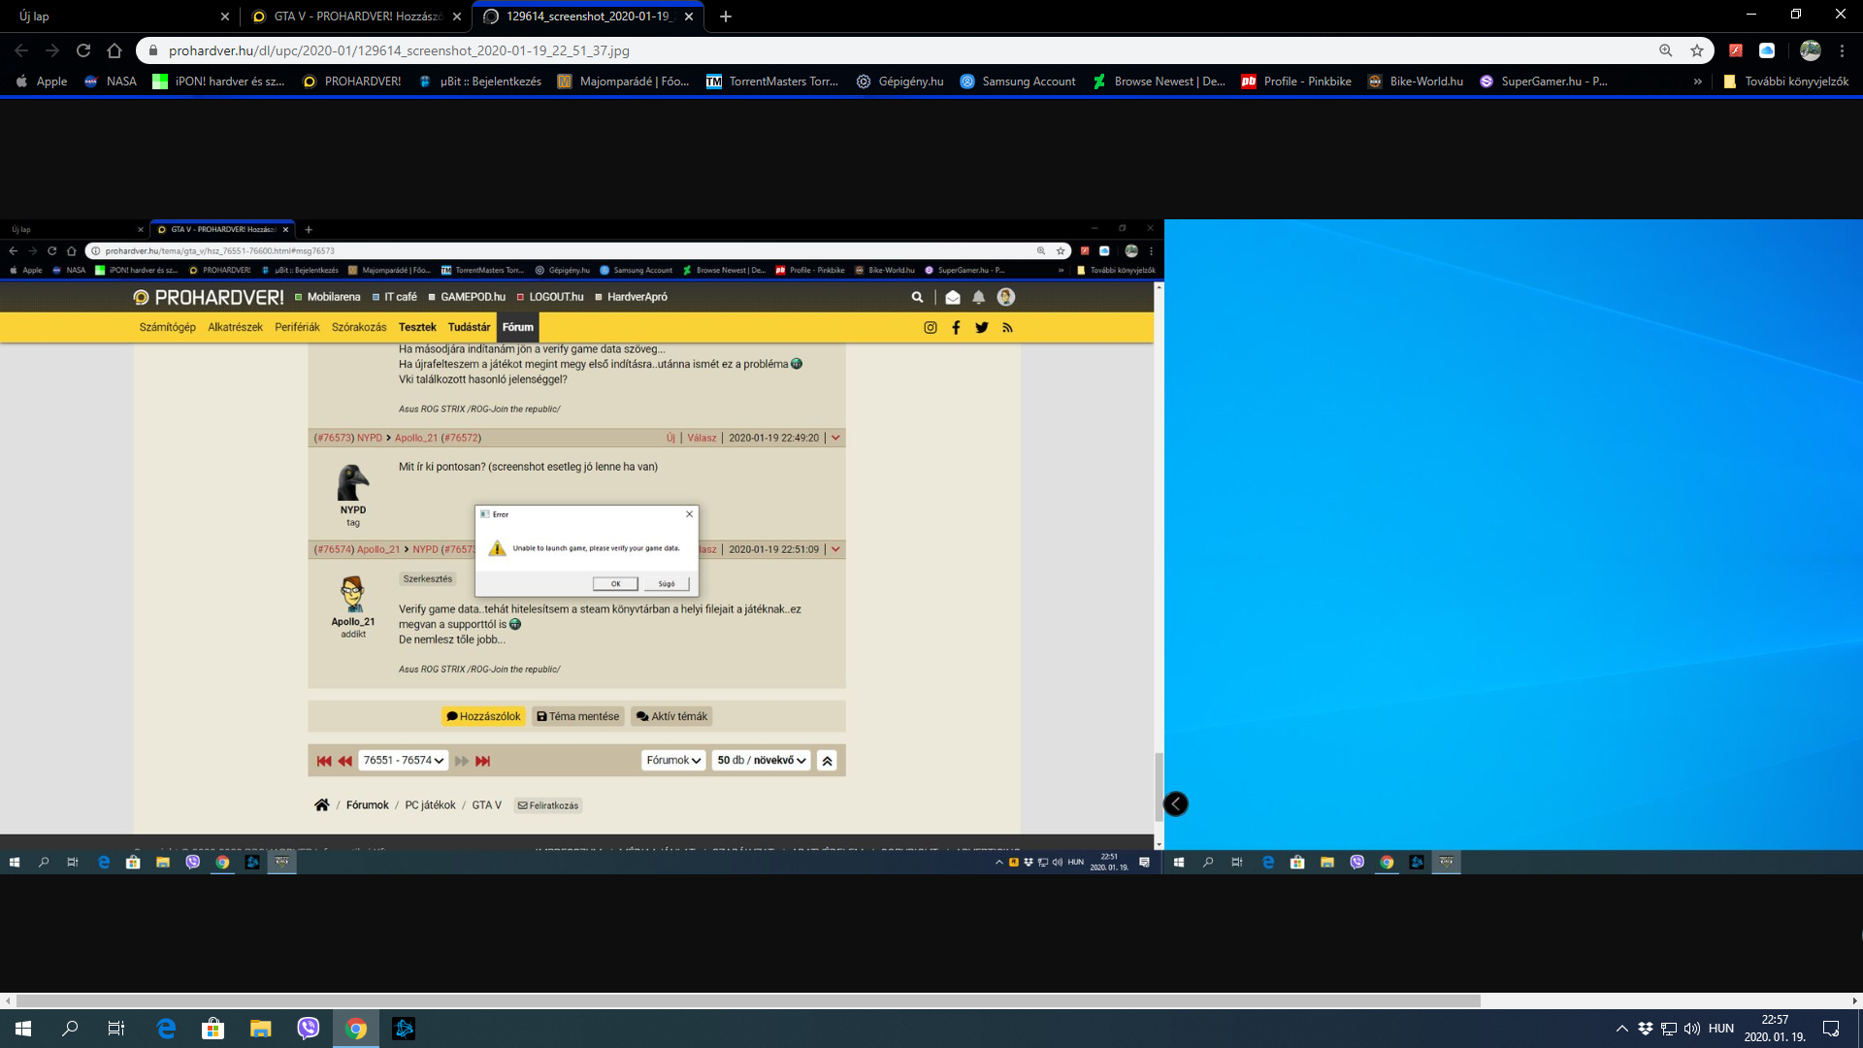Open the További könyvjelzők bookmarks folder
1863x1048 pixels.
click(1785, 82)
